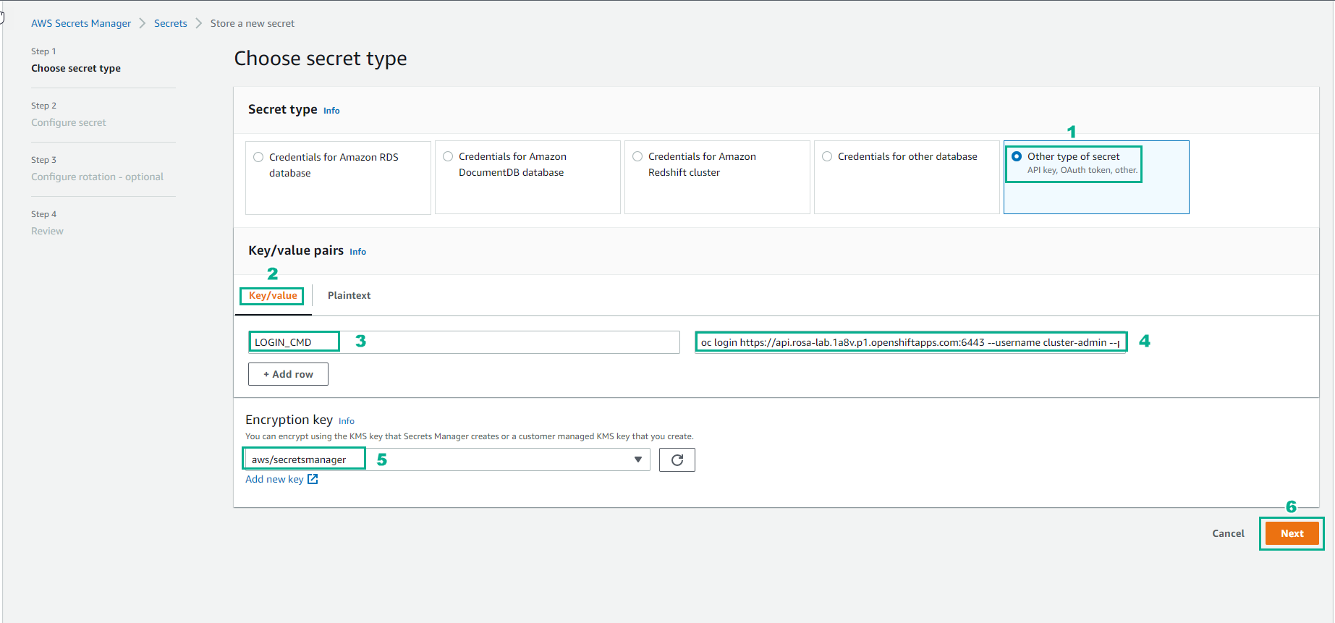Select Credentials for Amazon DocumentDB database radio
1335x623 pixels.
(448, 156)
